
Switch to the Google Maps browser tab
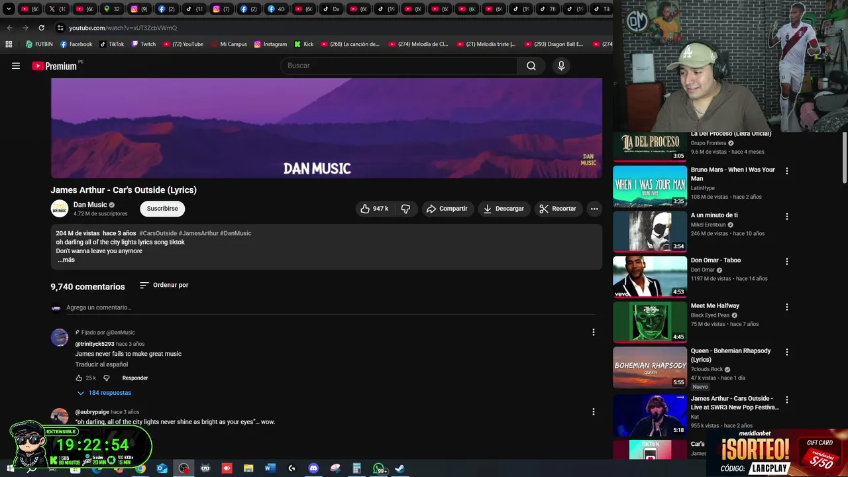pos(111,9)
